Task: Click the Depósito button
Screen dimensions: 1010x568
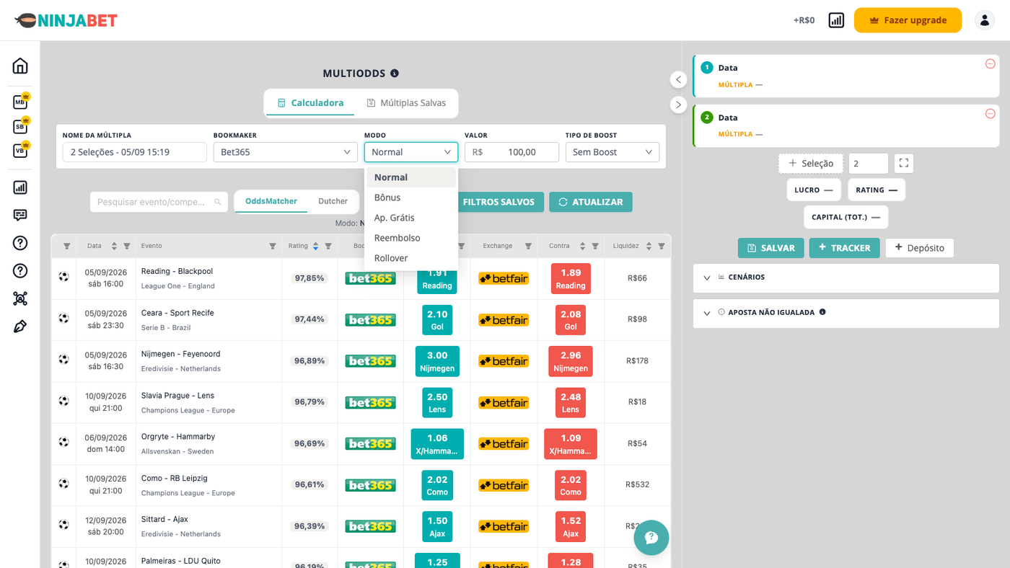Action: (920, 248)
